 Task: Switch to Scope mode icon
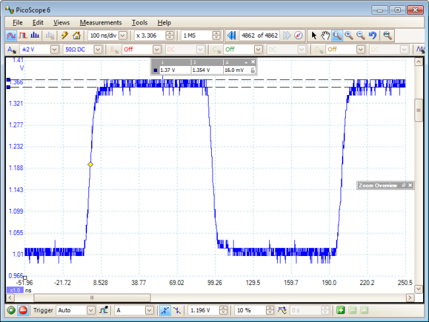(x=11, y=35)
